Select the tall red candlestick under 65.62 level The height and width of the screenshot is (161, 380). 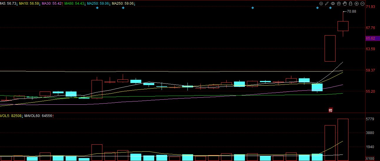(x=330, y=48)
